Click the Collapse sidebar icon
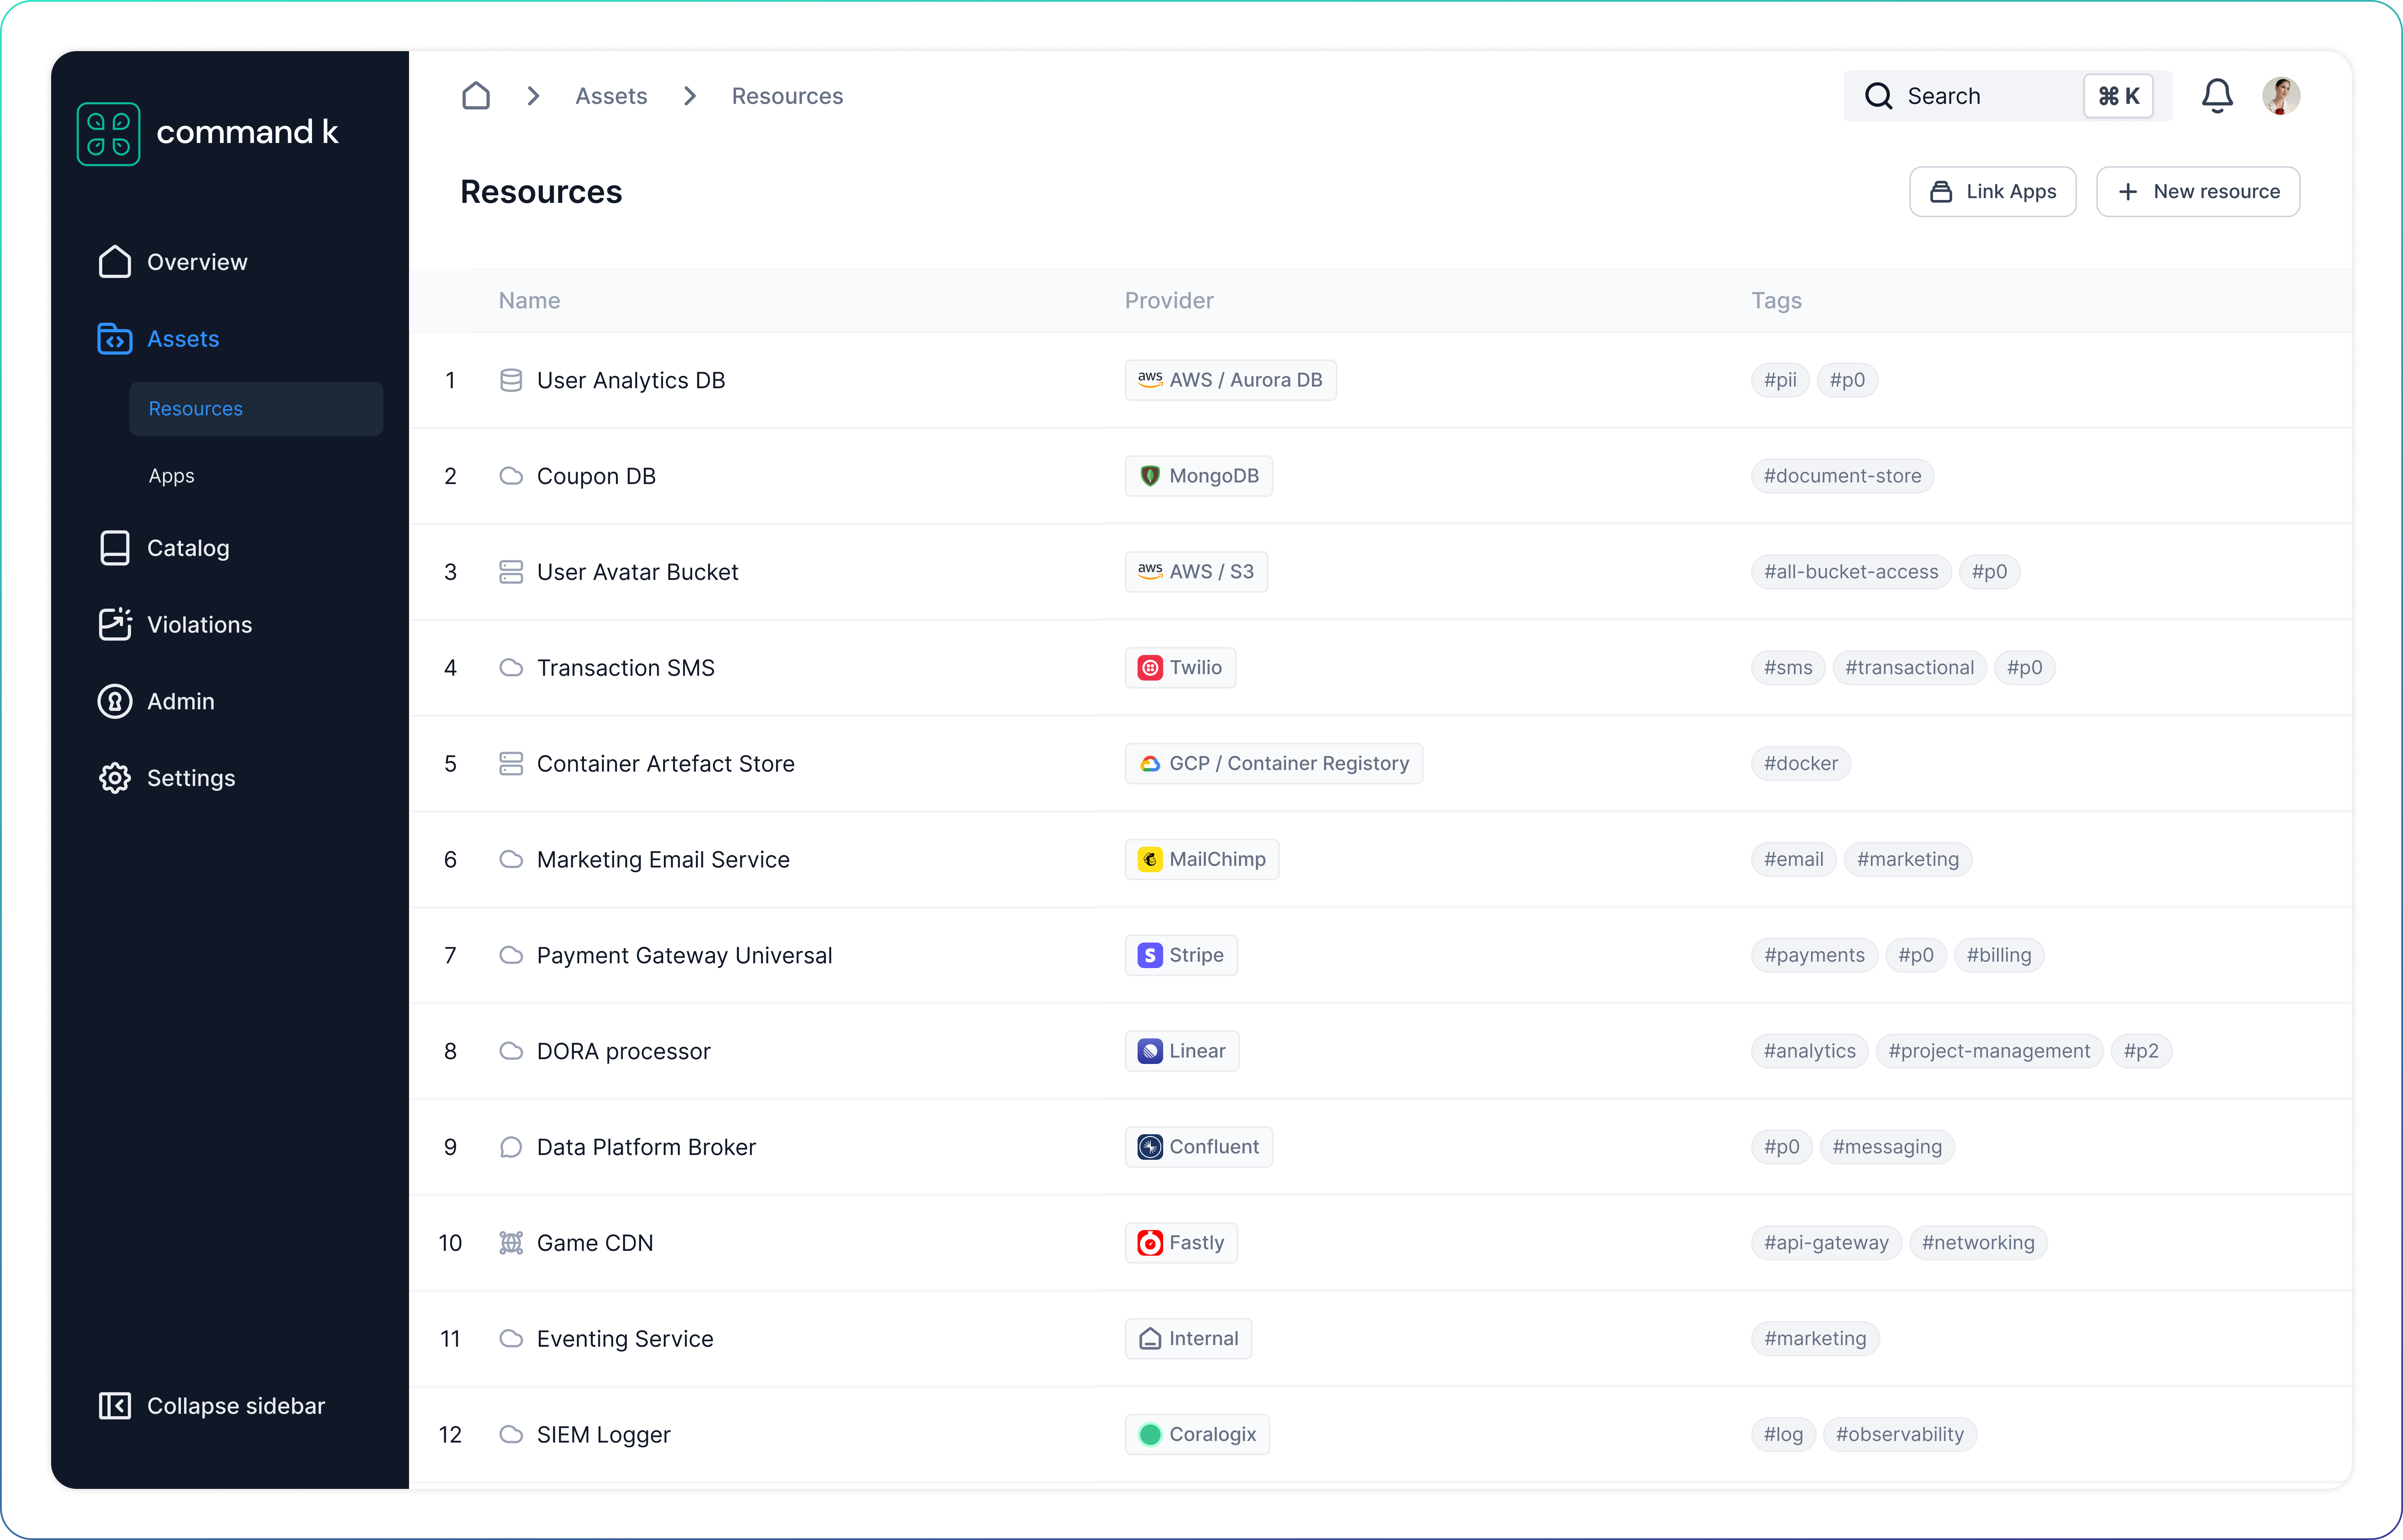 pyautogui.click(x=115, y=1406)
